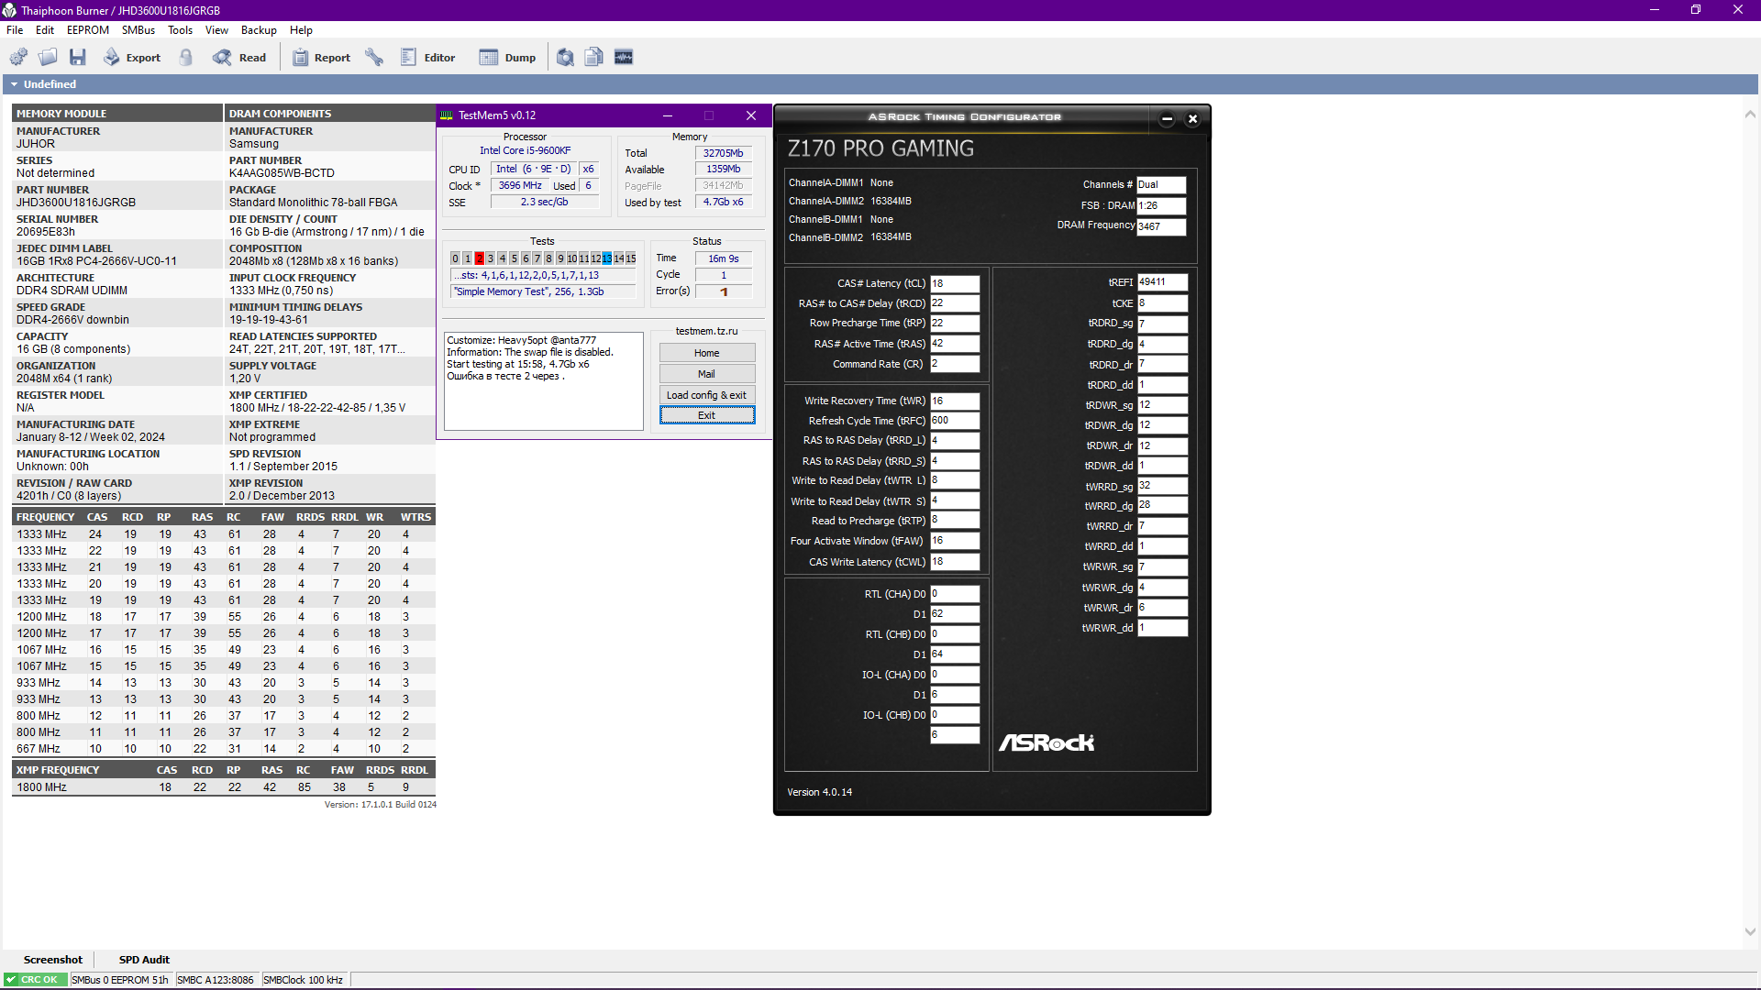
Task: Collapse the Undefined section header
Action: click(x=15, y=84)
